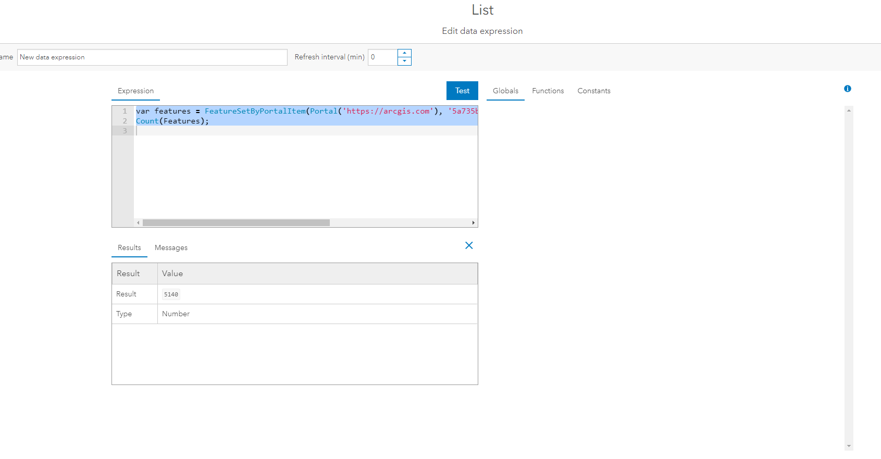Click the editor scroll-right arrow

(473, 222)
